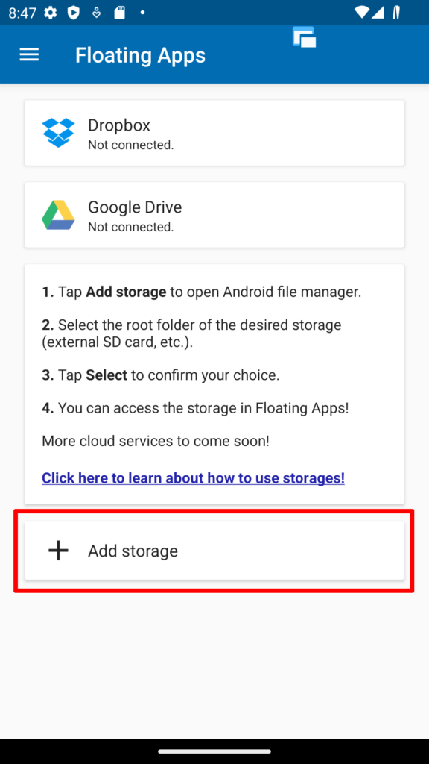Screen dimensions: 429x764
Task: Connect the Dropbox storage account
Action: 214,132
